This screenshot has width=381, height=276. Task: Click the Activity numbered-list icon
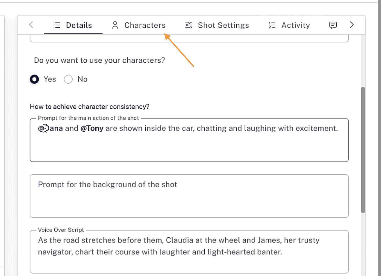[x=272, y=25]
